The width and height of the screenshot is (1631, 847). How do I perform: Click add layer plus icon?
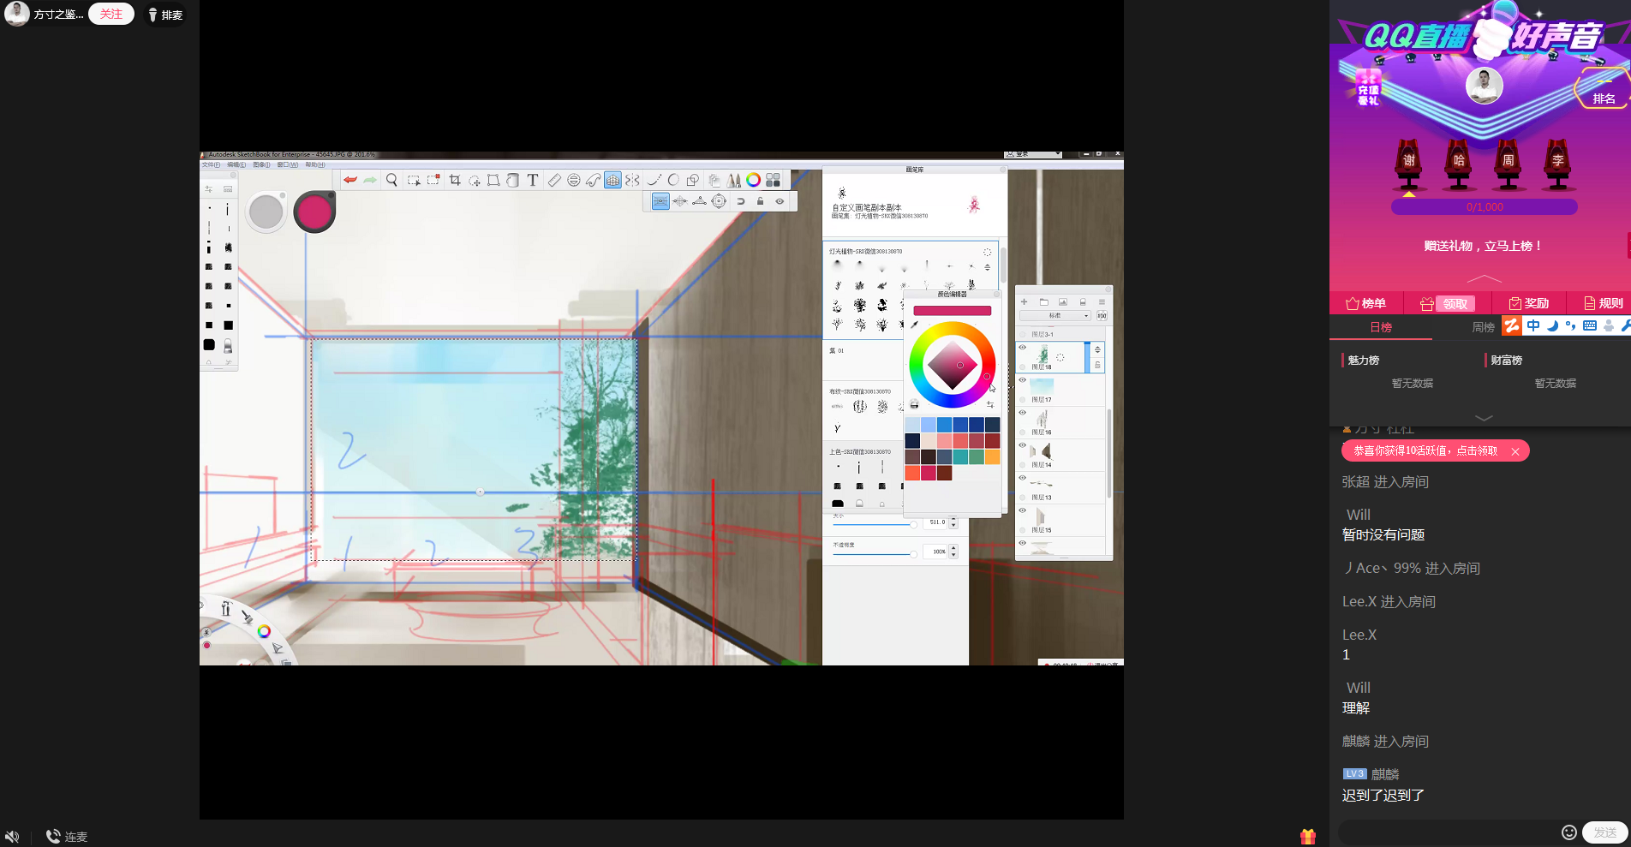(x=1024, y=302)
